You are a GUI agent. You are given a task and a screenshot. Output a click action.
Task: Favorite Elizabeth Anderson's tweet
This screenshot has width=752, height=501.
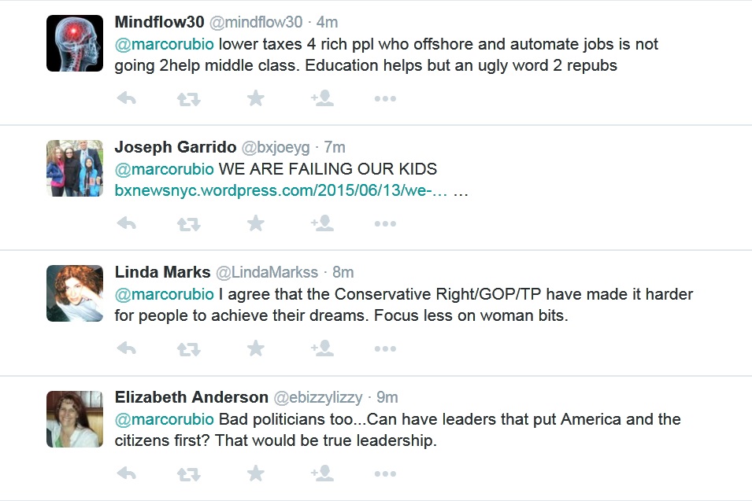(x=255, y=473)
